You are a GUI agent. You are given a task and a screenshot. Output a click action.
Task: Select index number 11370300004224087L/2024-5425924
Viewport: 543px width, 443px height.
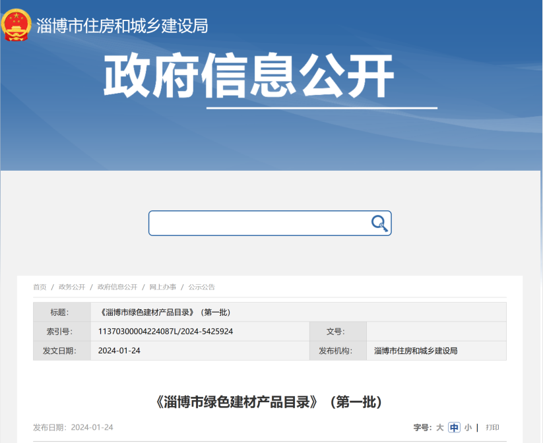(166, 331)
